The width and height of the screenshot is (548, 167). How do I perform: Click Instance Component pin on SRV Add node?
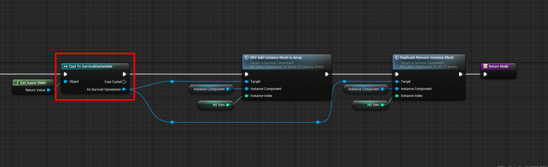(247, 89)
